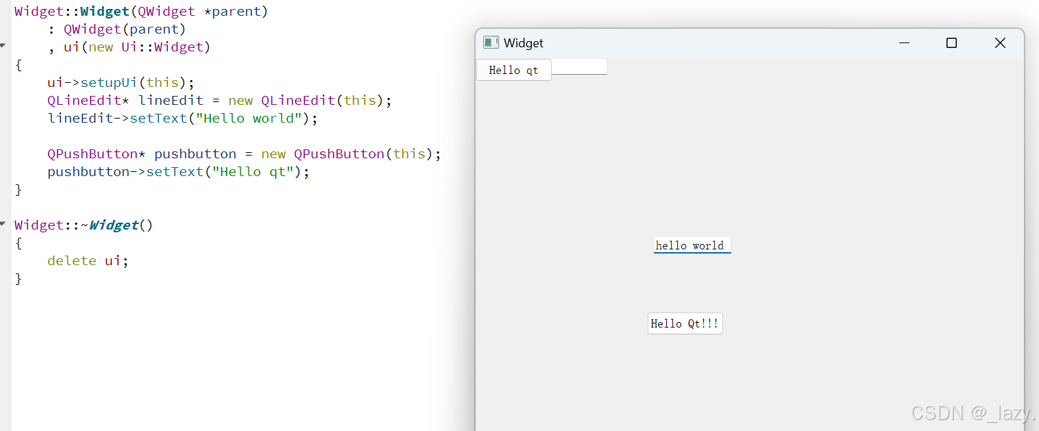Image resolution: width=1039 pixels, height=431 pixels.
Task: Close the Widget window
Action: [1000, 42]
